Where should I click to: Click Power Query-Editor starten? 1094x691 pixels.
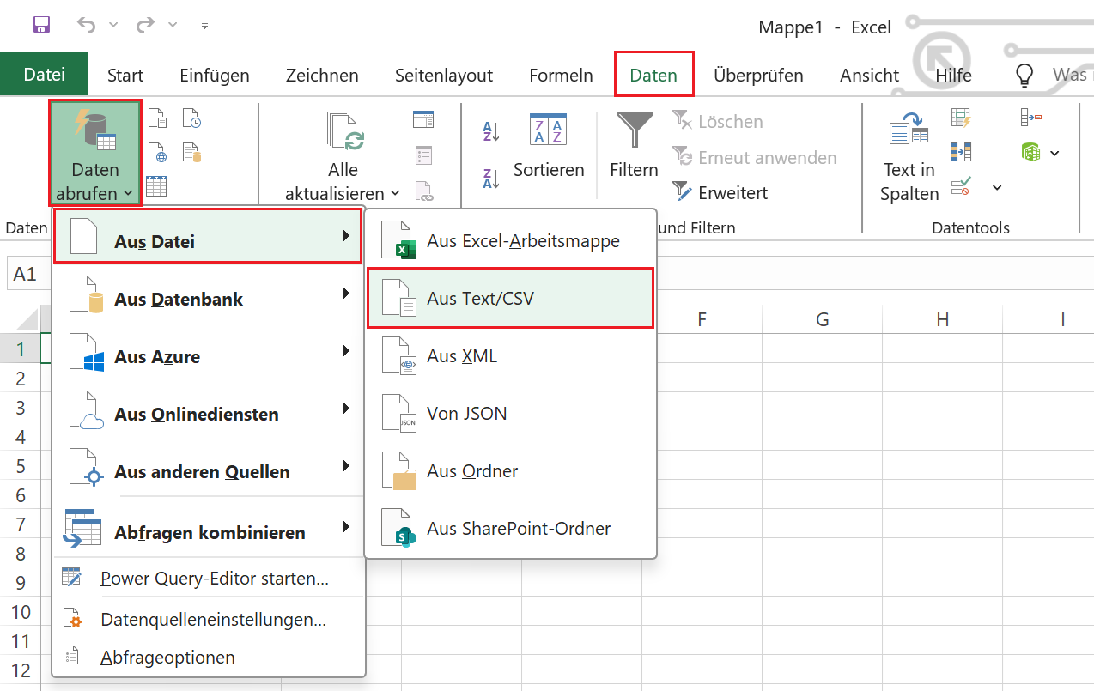point(214,579)
